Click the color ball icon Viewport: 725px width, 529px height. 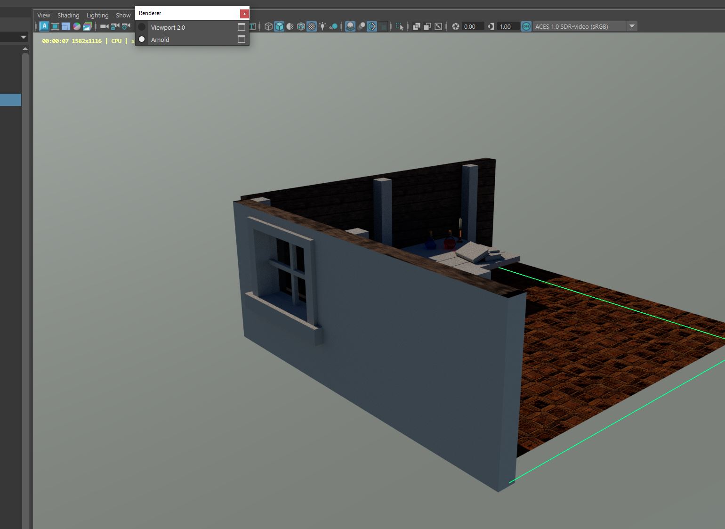click(76, 26)
